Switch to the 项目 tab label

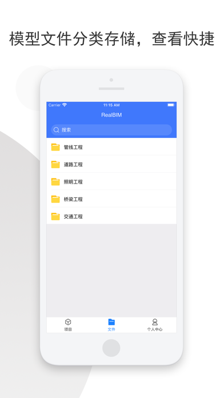coord(68,329)
